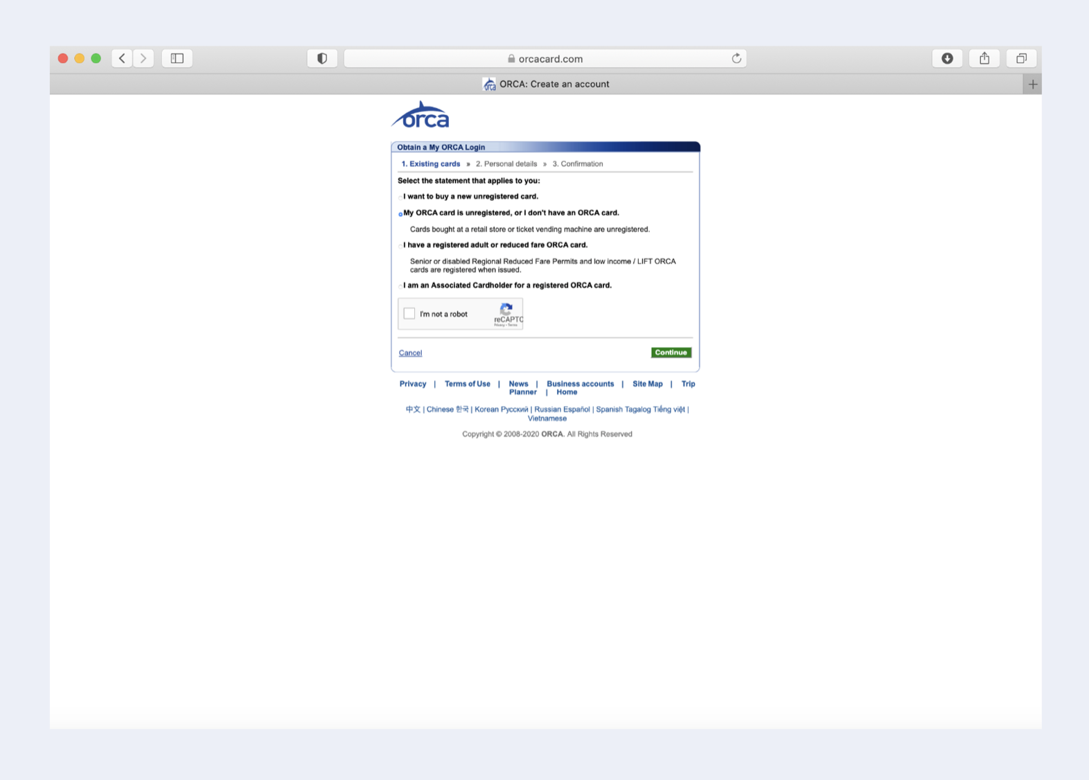
Task: Go forward using the browser forward arrow
Action: tap(143, 58)
